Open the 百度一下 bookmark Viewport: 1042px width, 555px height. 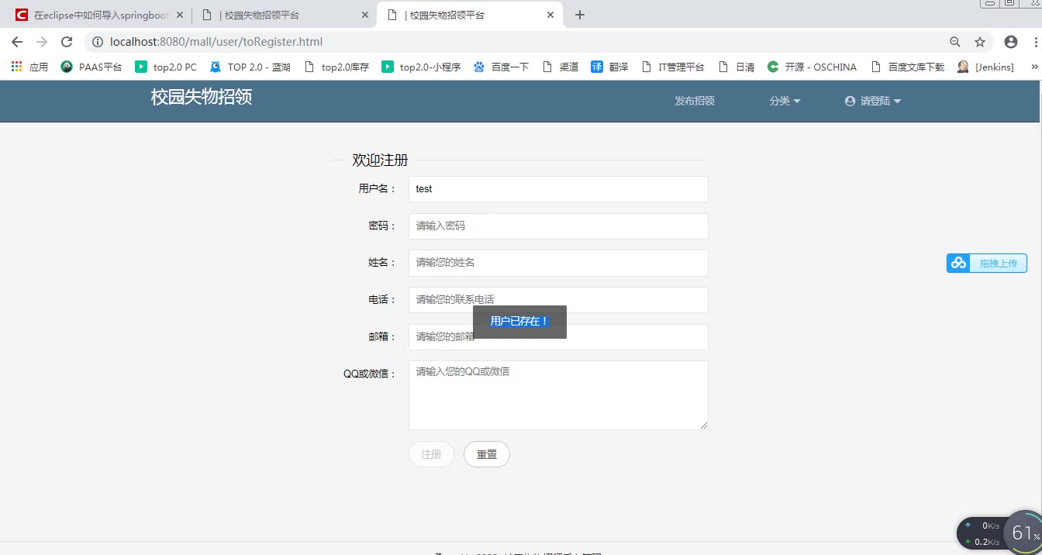501,67
